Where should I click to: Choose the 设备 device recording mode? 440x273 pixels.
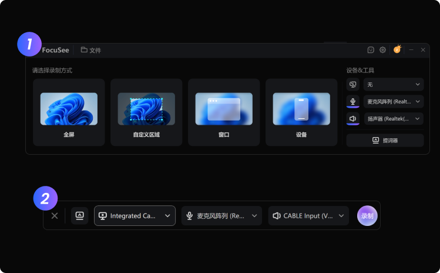click(301, 112)
